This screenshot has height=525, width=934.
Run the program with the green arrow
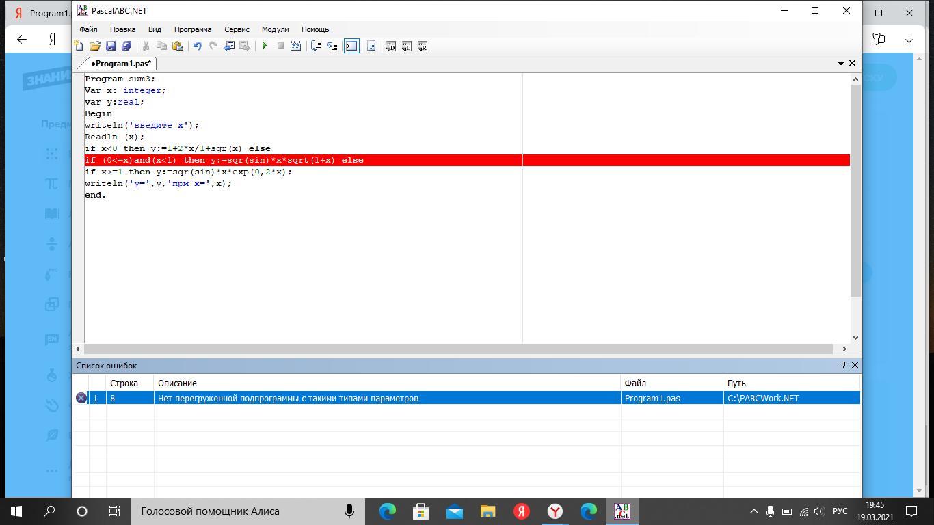pos(264,46)
